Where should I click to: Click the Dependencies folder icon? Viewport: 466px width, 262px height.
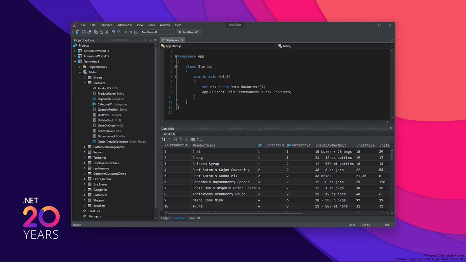tap(85, 67)
